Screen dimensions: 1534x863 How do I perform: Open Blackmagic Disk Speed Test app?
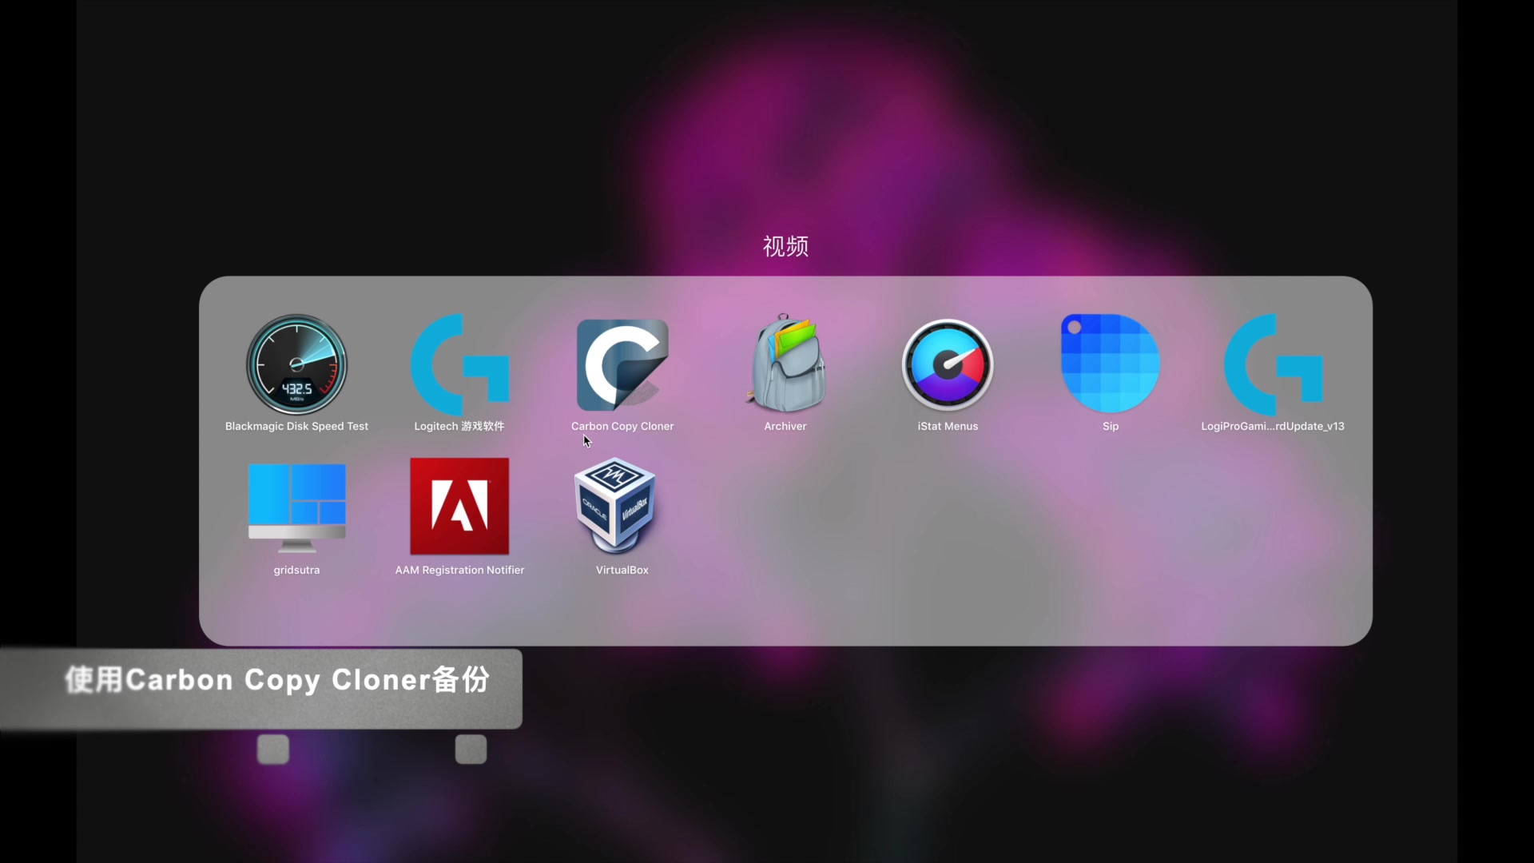[x=296, y=364]
